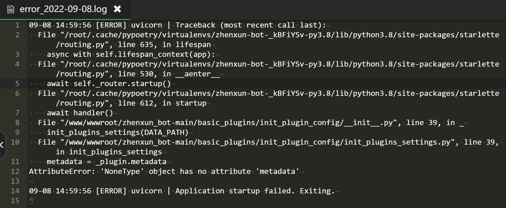Click init_plugins_settings(DATA_PATH) on line 9
Viewport: 506px width, 208px height.
coord(118,132)
